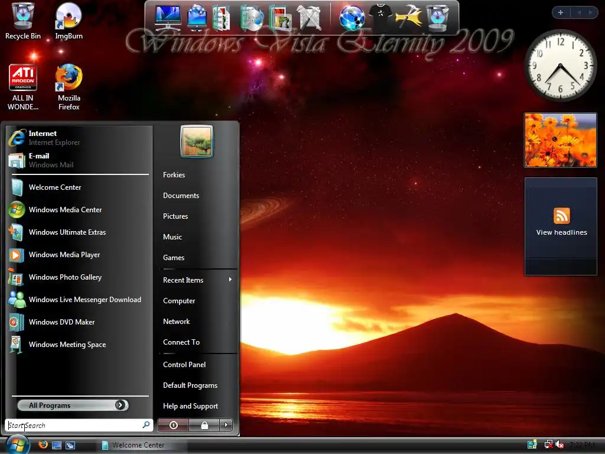Click the recycle bin icon in the dock
Screen dimensions: 605x454
click(x=437, y=18)
